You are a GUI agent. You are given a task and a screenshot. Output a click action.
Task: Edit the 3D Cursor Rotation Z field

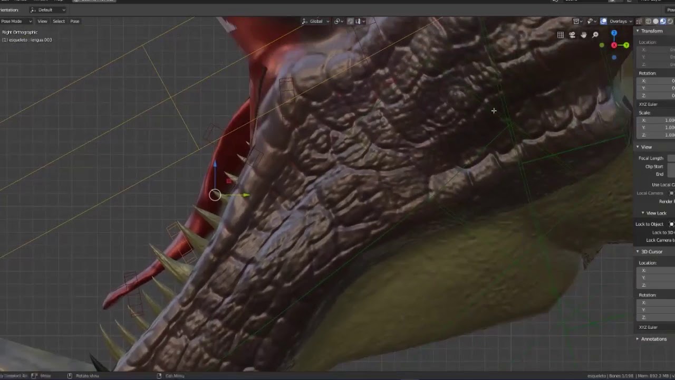point(657,317)
